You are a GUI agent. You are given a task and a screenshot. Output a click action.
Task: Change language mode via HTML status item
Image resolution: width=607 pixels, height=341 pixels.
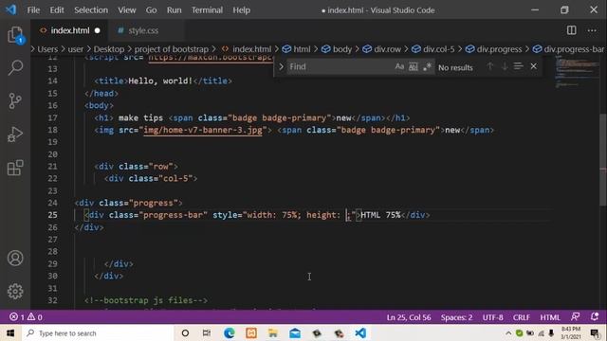(x=550, y=317)
